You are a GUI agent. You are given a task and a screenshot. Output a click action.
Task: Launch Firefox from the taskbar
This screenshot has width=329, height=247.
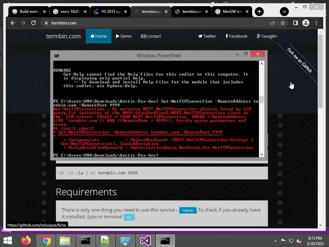[26, 241]
